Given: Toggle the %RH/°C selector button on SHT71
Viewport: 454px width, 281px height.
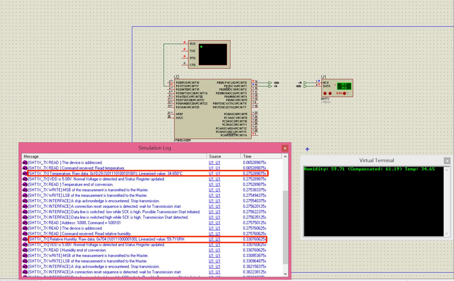Looking at the screenshot, I should pyautogui.click(x=344, y=93).
